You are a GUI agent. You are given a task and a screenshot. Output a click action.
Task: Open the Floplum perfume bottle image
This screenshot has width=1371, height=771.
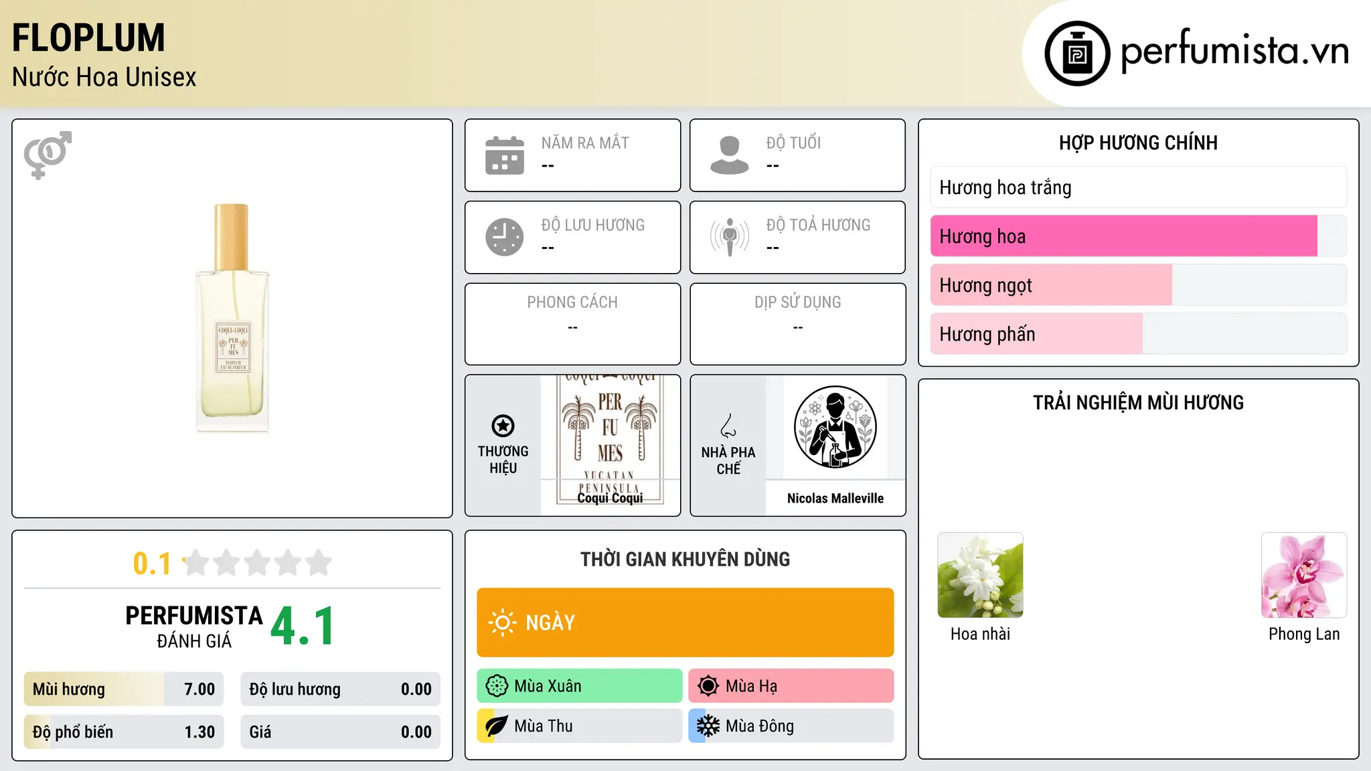232,319
